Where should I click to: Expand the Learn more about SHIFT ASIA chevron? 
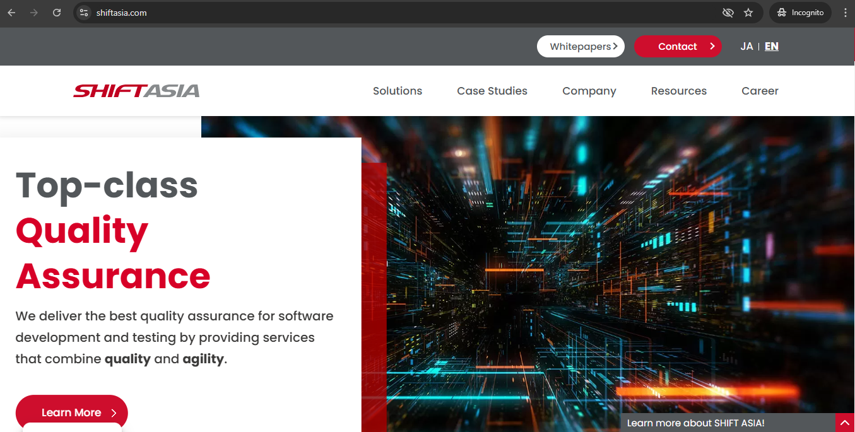845,423
